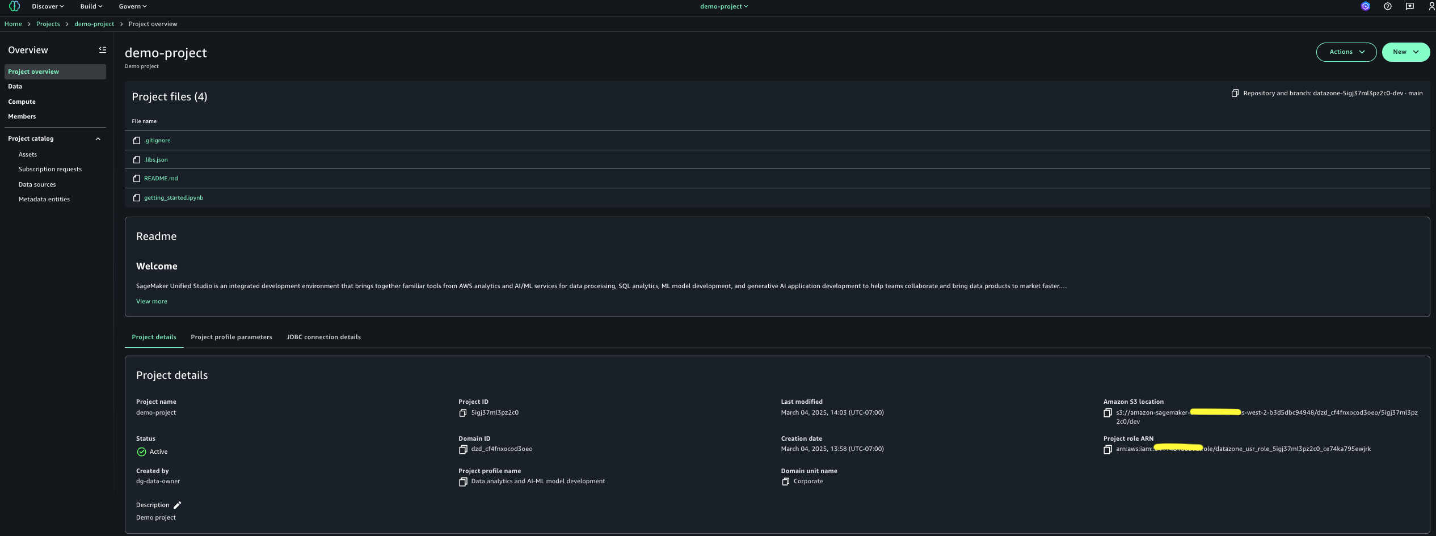
Task: Edit the project description with pencil icon
Action: point(178,505)
